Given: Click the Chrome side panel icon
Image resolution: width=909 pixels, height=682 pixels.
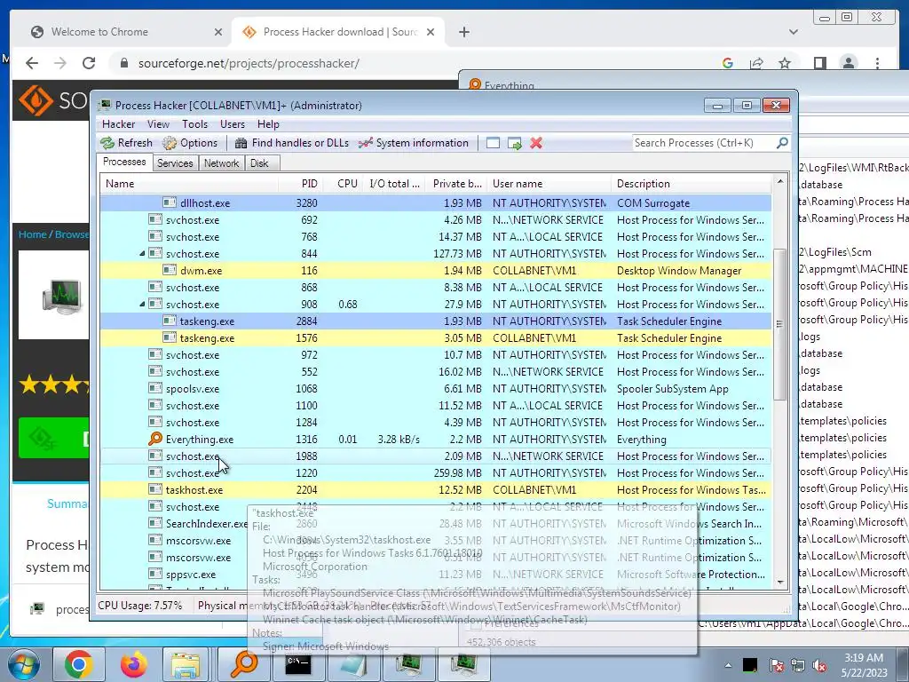Looking at the screenshot, I should coord(819,63).
